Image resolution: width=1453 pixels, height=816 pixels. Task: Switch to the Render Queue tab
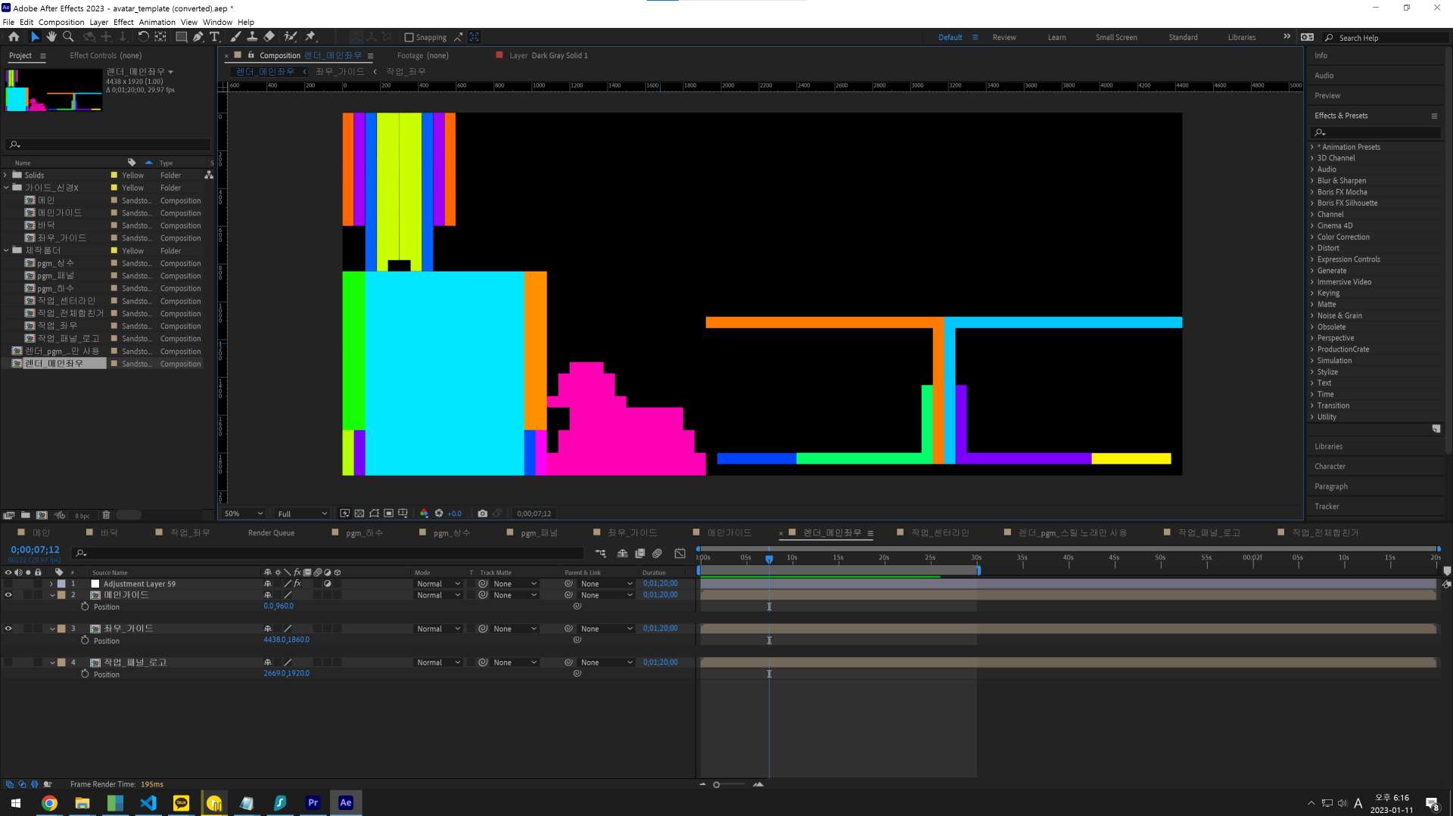[271, 532]
